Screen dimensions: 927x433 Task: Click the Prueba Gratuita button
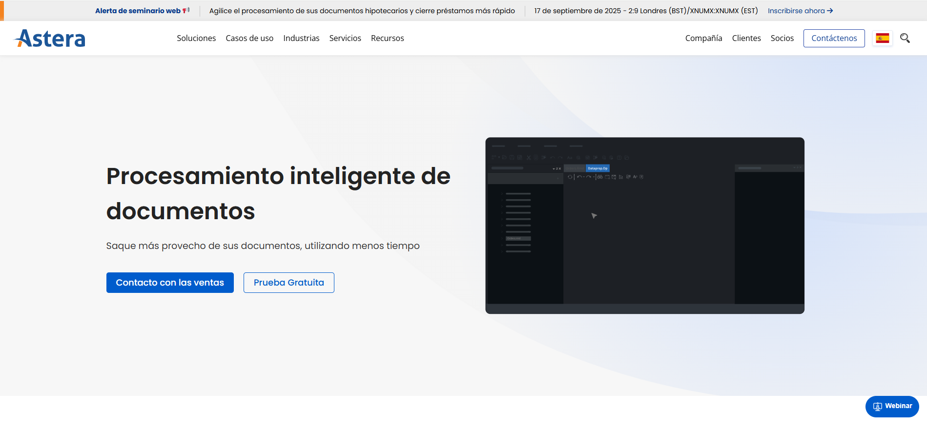point(289,283)
